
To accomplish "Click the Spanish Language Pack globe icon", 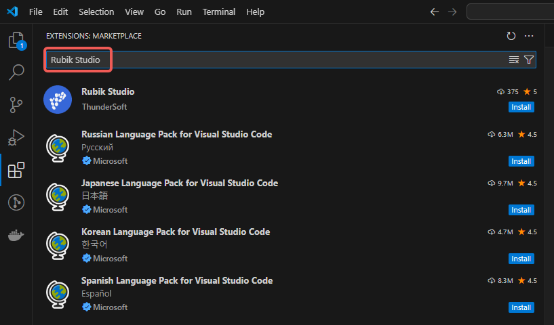I will [58, 295].
